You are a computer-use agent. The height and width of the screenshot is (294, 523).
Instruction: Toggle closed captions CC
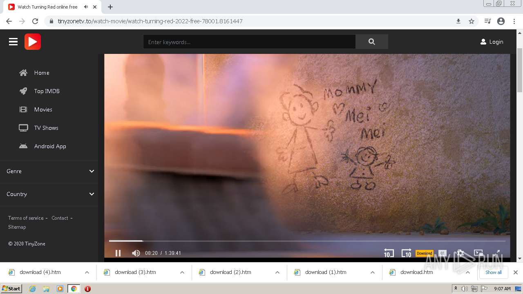[443, 253]
